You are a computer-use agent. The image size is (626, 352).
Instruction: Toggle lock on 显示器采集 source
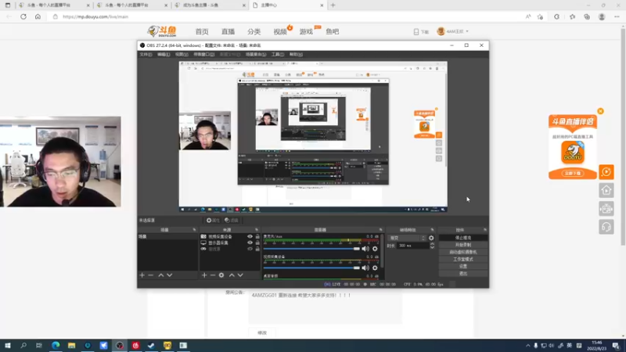click(x=257, y=242)
